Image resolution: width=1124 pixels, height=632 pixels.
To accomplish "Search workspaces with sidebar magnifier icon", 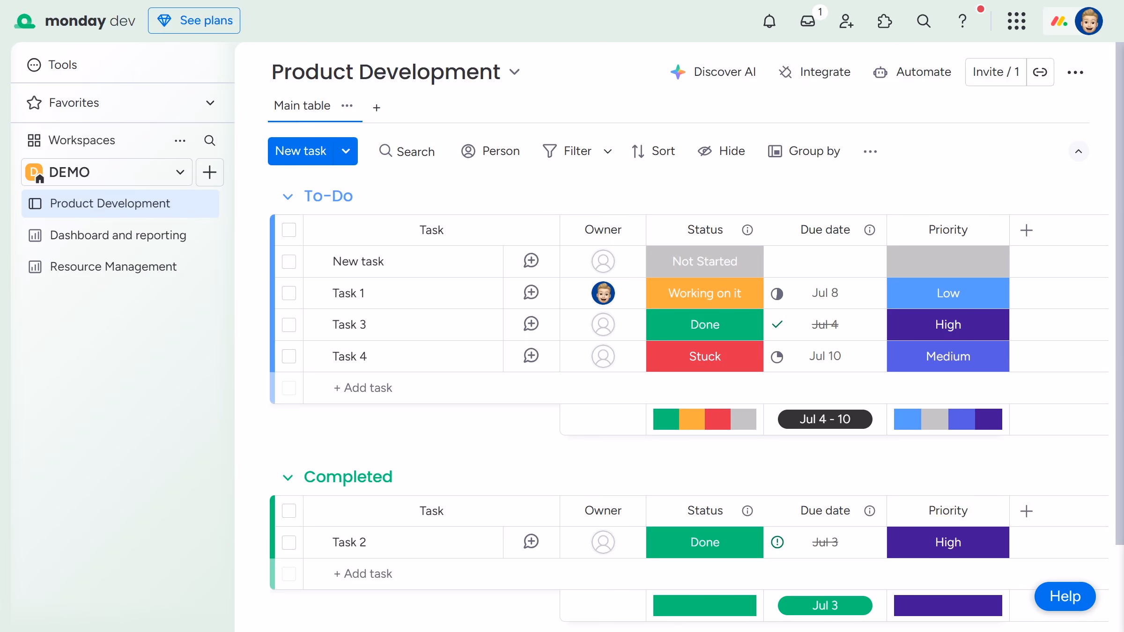I will [210, 140].
